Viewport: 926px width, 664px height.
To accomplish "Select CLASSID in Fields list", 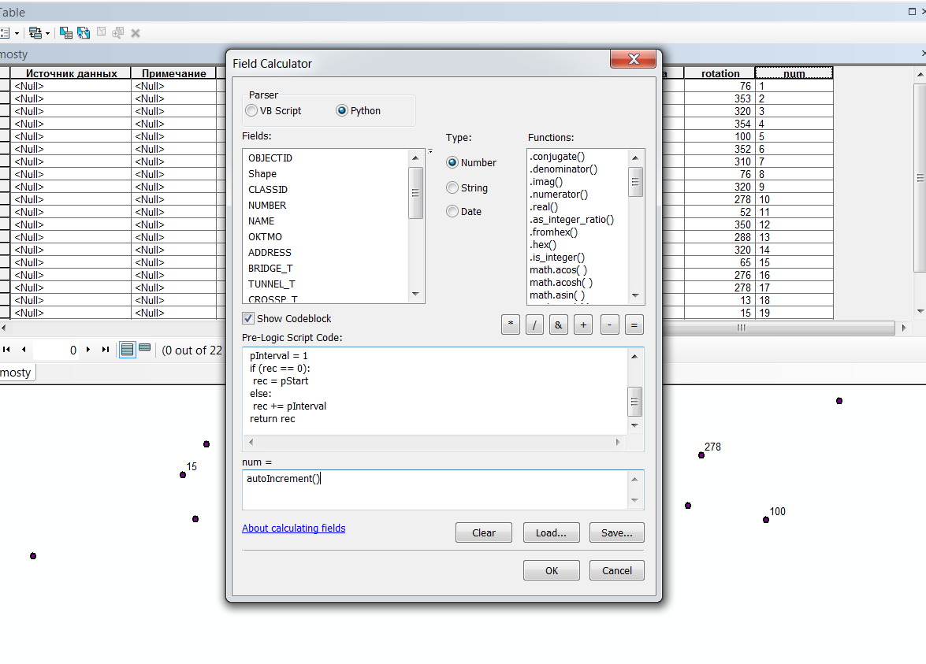I will click(267, 190).
